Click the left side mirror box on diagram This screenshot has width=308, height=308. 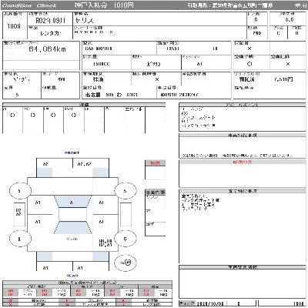[x=19, y=214]
